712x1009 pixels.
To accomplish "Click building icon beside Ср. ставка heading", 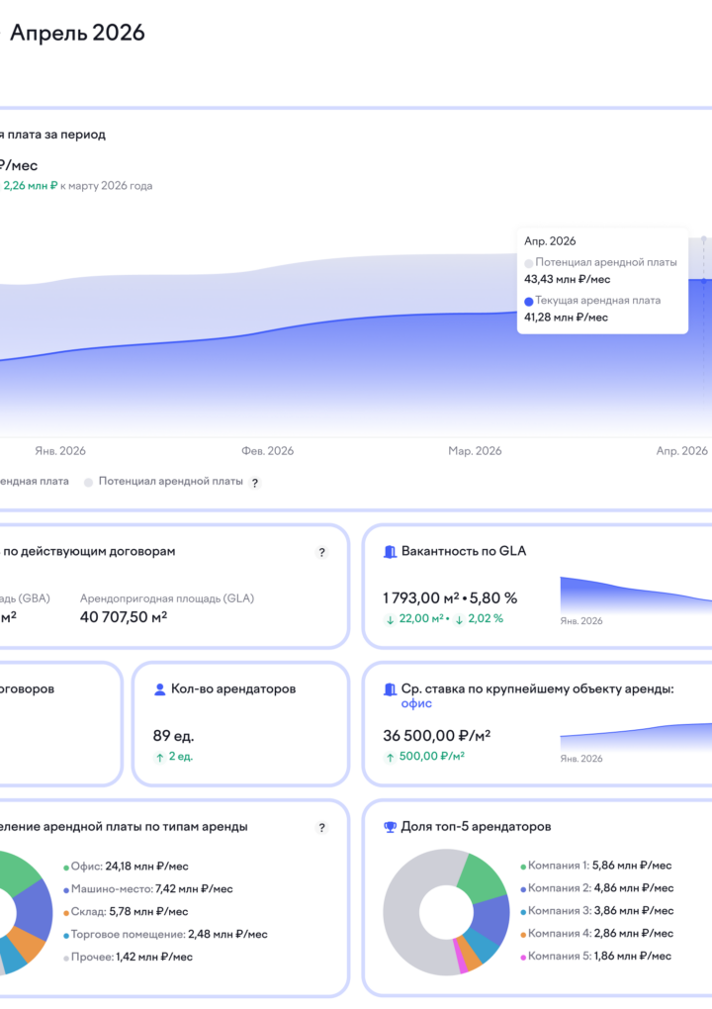I will [390, 689].
